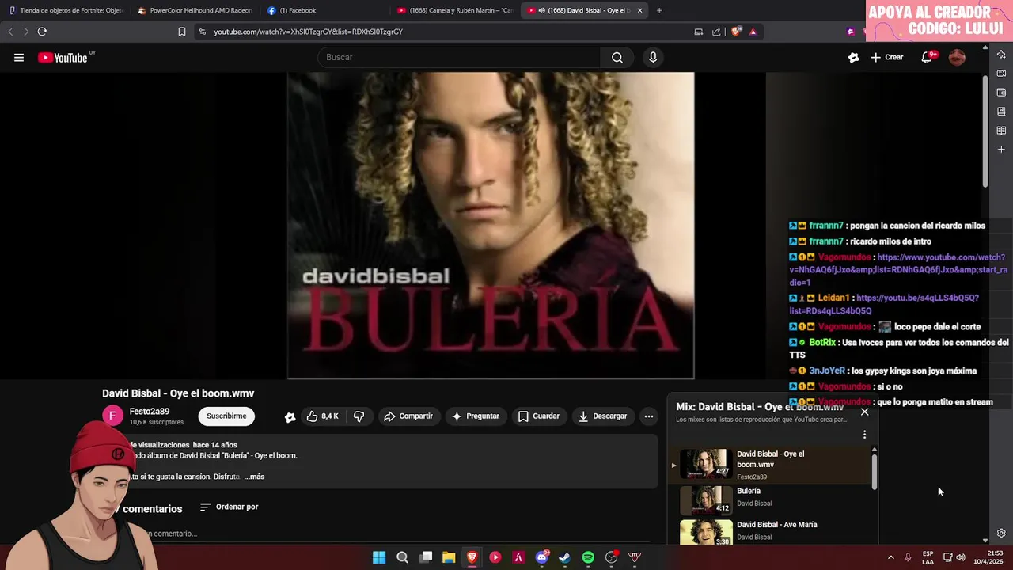This screenshot has width=1013, height=570.
Task: Open Spotify from the taskbar
Action: pyautogui.click(x=588, y=557)
